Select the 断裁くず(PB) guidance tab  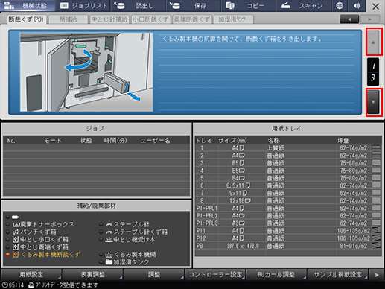pyautogui.click(x=26, y=19)
